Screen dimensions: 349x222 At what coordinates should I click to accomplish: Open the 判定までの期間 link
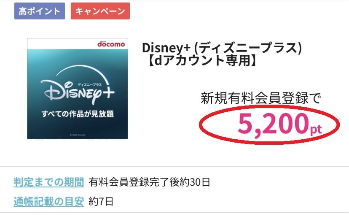[x=48, y=182]
